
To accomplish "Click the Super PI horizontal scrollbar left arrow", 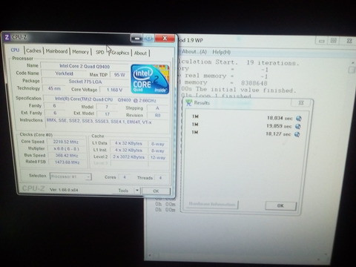I will pyautogui.click(x=150, y=254).
